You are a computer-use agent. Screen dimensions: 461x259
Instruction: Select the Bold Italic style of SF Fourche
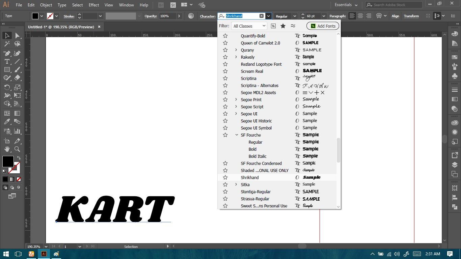pos(257,156)
